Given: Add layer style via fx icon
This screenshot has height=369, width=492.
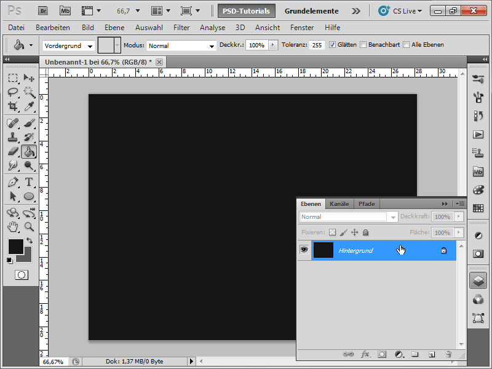Looking at the screenshot, I should 365,354.
